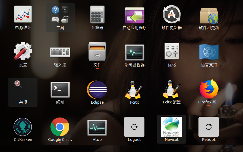Launch Firefox web browser
The image size is (243, 152).
209,89
